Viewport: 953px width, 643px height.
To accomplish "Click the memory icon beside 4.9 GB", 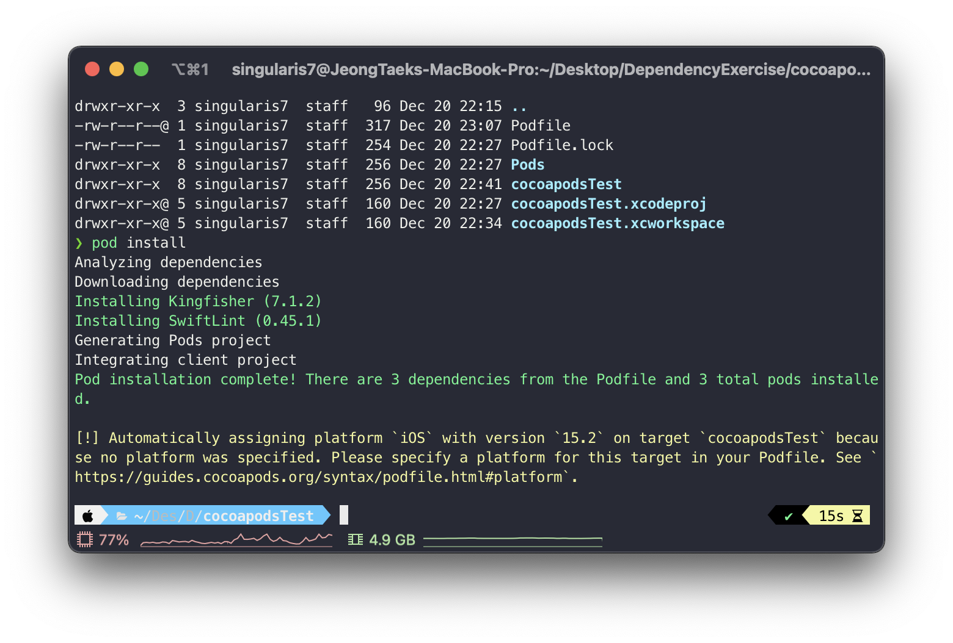I will coord(356,540).
